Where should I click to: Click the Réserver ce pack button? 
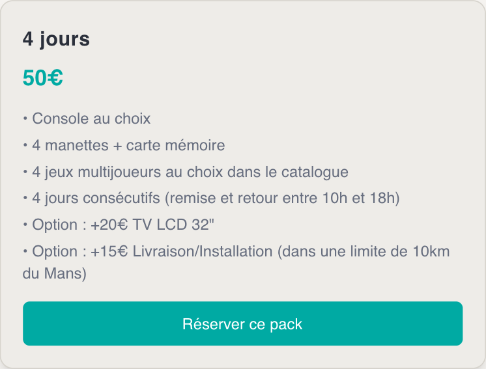(243, 323)
